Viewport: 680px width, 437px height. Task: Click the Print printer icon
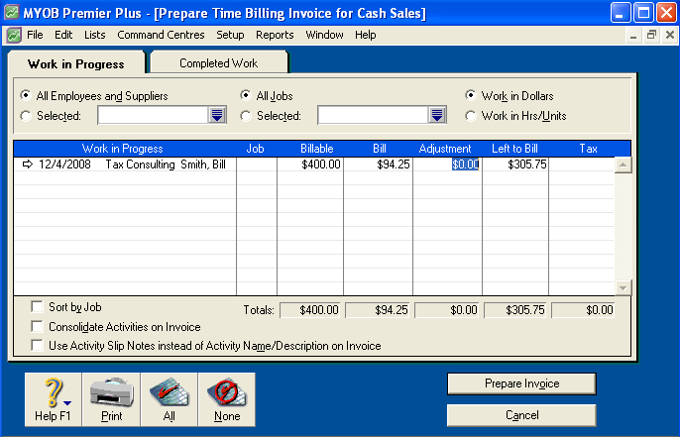[x=111, y=399]
